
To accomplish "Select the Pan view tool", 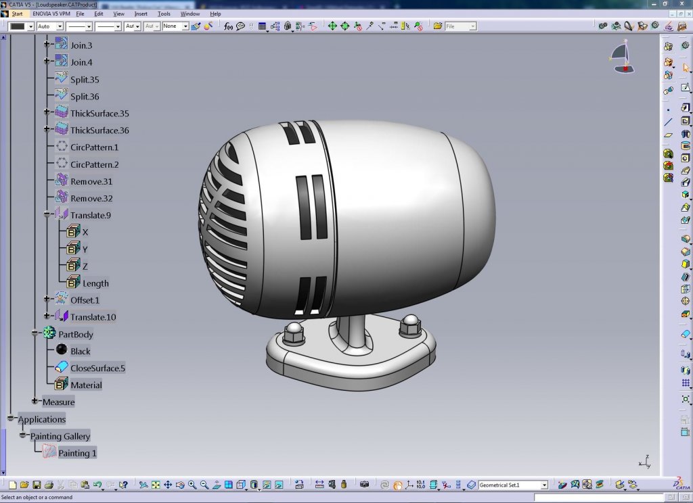I will (168, 485).
